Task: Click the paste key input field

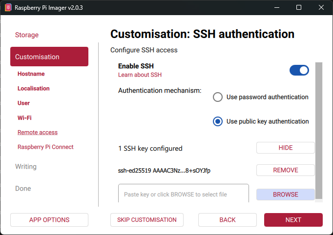Action: tap(183, 195)
